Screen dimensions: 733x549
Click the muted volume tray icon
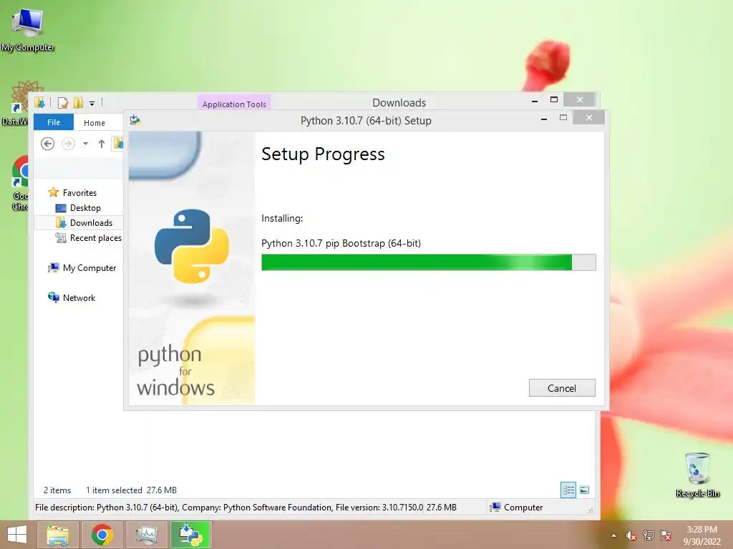[631, 535]
